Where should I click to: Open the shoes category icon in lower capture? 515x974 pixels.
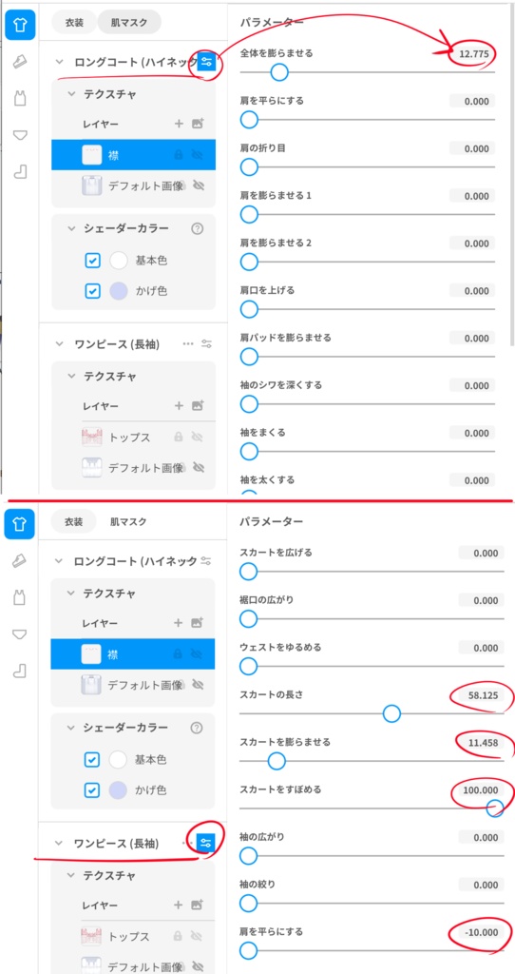point(19,561)
